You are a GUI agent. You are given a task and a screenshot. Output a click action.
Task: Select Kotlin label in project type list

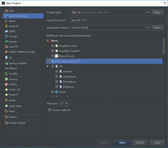tap(12, 100)
